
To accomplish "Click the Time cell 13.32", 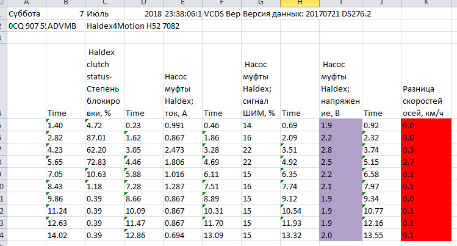I will [x=300, y=235].
